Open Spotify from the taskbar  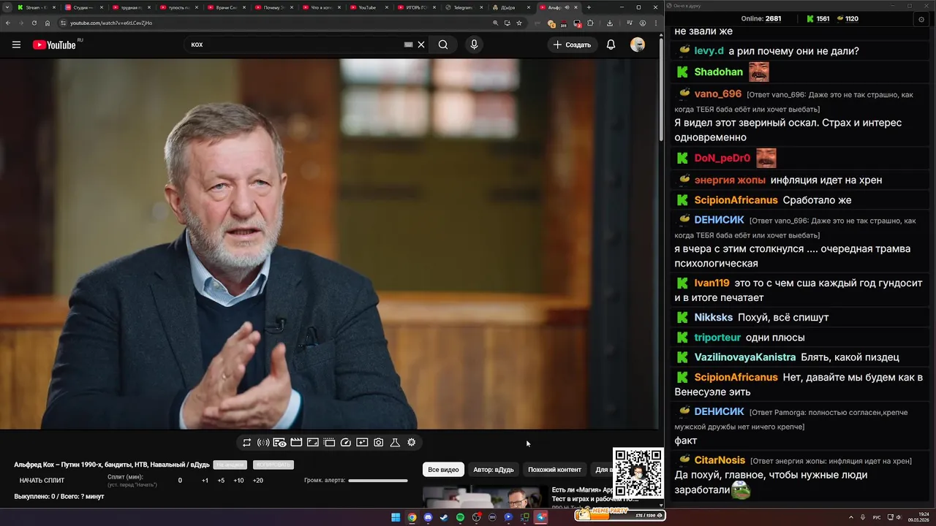460,517
